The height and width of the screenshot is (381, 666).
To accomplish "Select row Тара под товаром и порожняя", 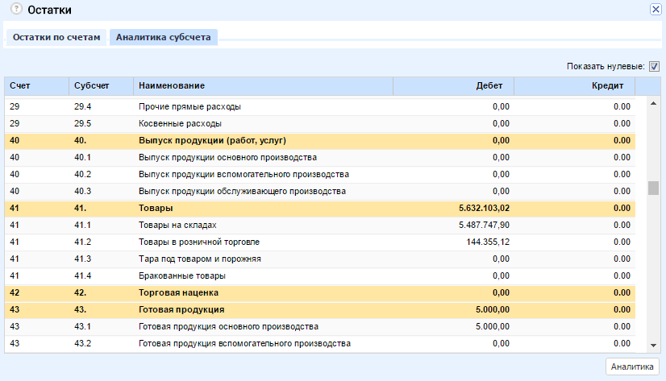I will pyautogui.click(x=320, y=259).
